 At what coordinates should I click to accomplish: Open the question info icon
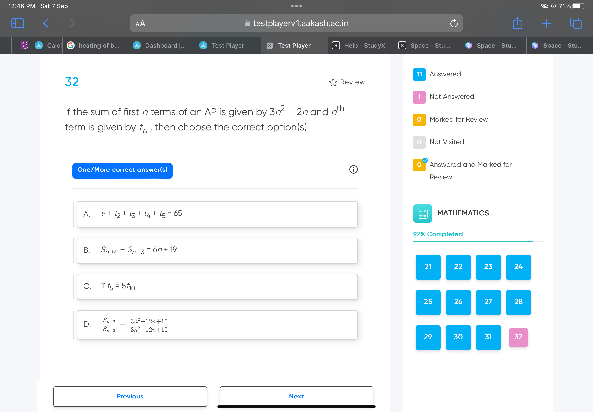pyautogui.click(x=353, y=169)
